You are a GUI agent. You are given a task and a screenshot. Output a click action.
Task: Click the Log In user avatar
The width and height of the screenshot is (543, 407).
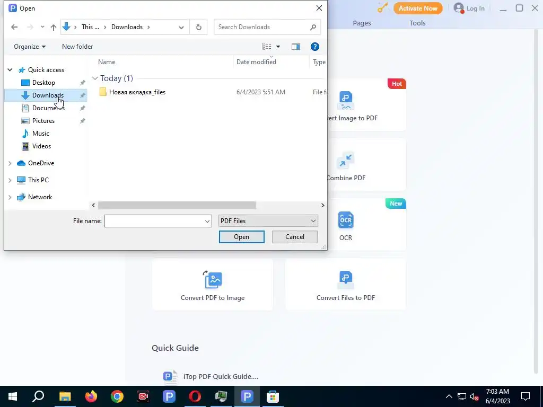point(459,8)
